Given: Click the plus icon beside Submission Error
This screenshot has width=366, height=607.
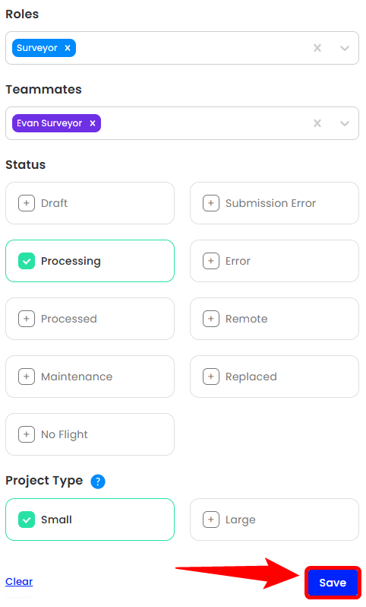Looking at the screenshot, I should [x=211, y=203].
